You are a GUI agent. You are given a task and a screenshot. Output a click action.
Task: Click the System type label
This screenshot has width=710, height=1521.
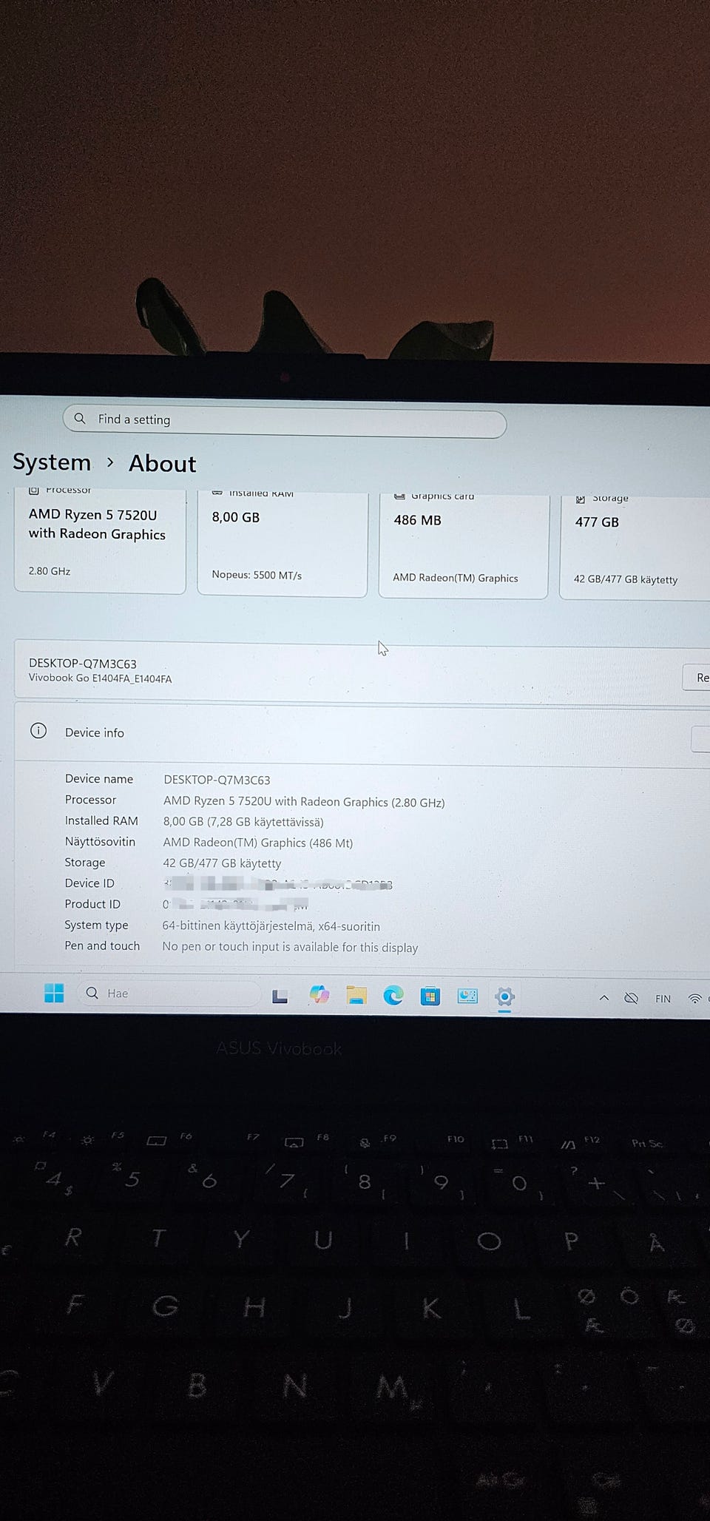click(96, 925)
